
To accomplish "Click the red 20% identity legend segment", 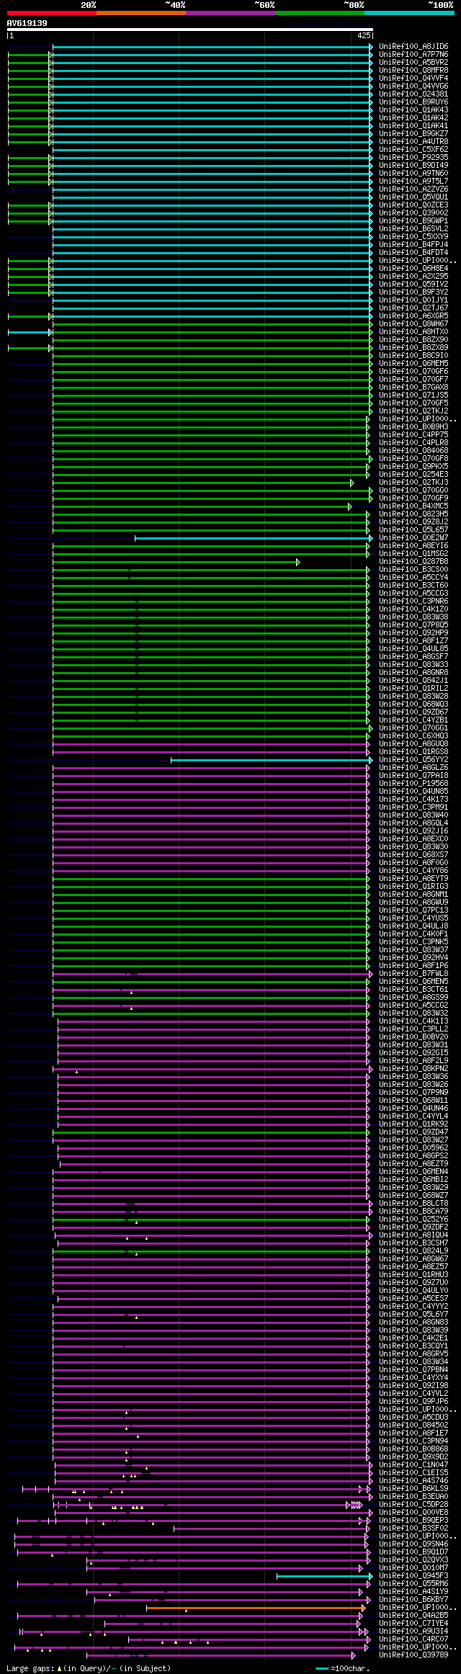I will click(52, 12).
